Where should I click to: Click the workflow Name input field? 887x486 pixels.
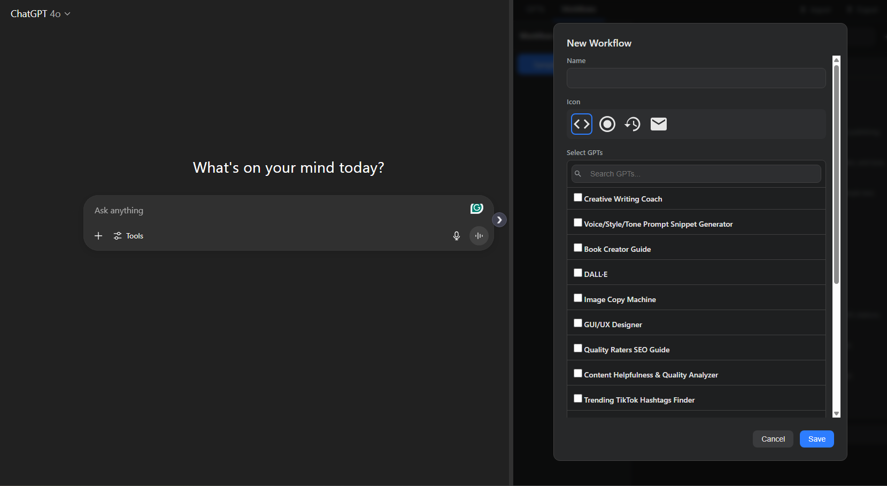pyautogui.click(x=696, y=78)
